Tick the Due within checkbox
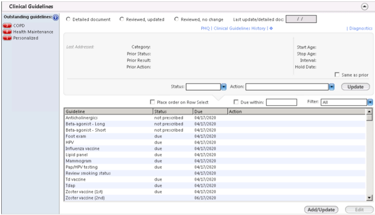 236,102
